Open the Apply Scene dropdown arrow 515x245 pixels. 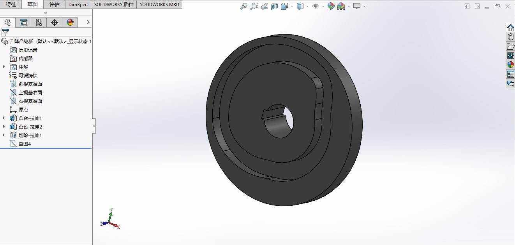point(349,6)
